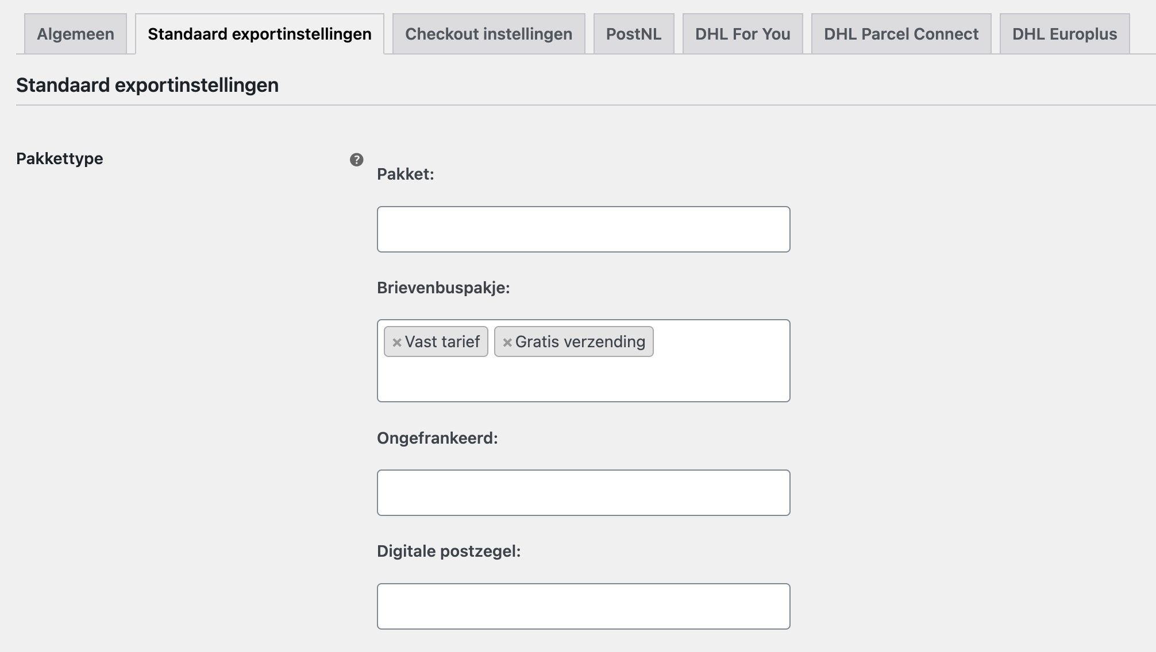
Task: Select the DHL Parcel Connect tab
Action: point(900,33)
